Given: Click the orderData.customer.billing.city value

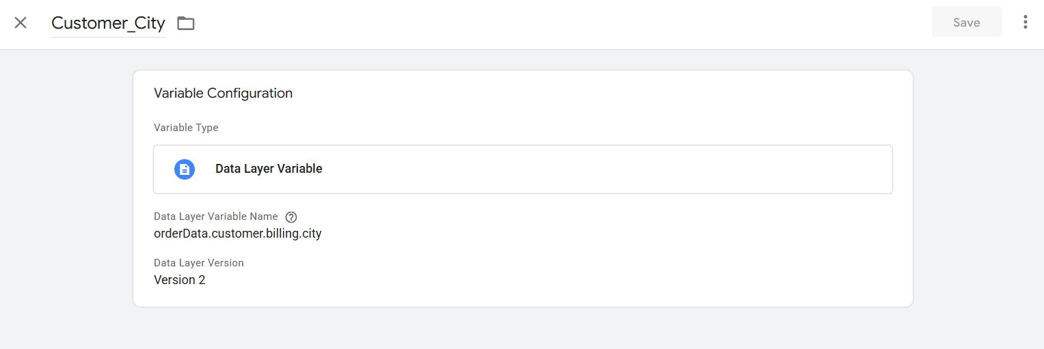Looking at the screenshot, I should (237, 234).
